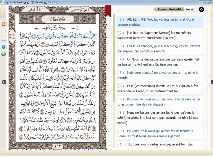Select verse 7 translation Pourquoi ne nous es-tu
Image resolution: width=213 pixels, height=157 pixels.
pos(160,102)
